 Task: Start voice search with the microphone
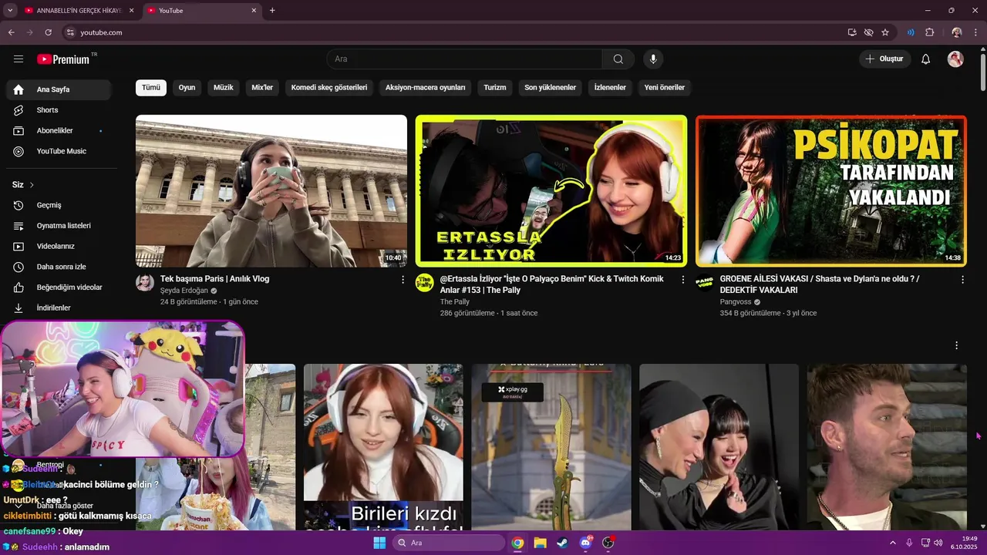(653, 59)
